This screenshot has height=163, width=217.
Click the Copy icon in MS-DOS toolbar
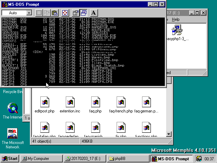coord(47,13)
